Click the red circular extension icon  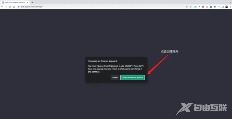click(x=203, y=7)
